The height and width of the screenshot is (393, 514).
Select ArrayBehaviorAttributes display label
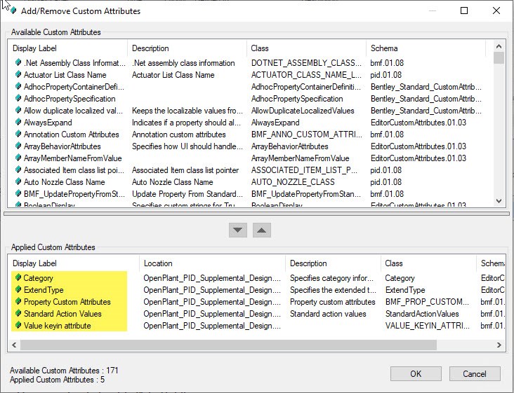(62, 146)
